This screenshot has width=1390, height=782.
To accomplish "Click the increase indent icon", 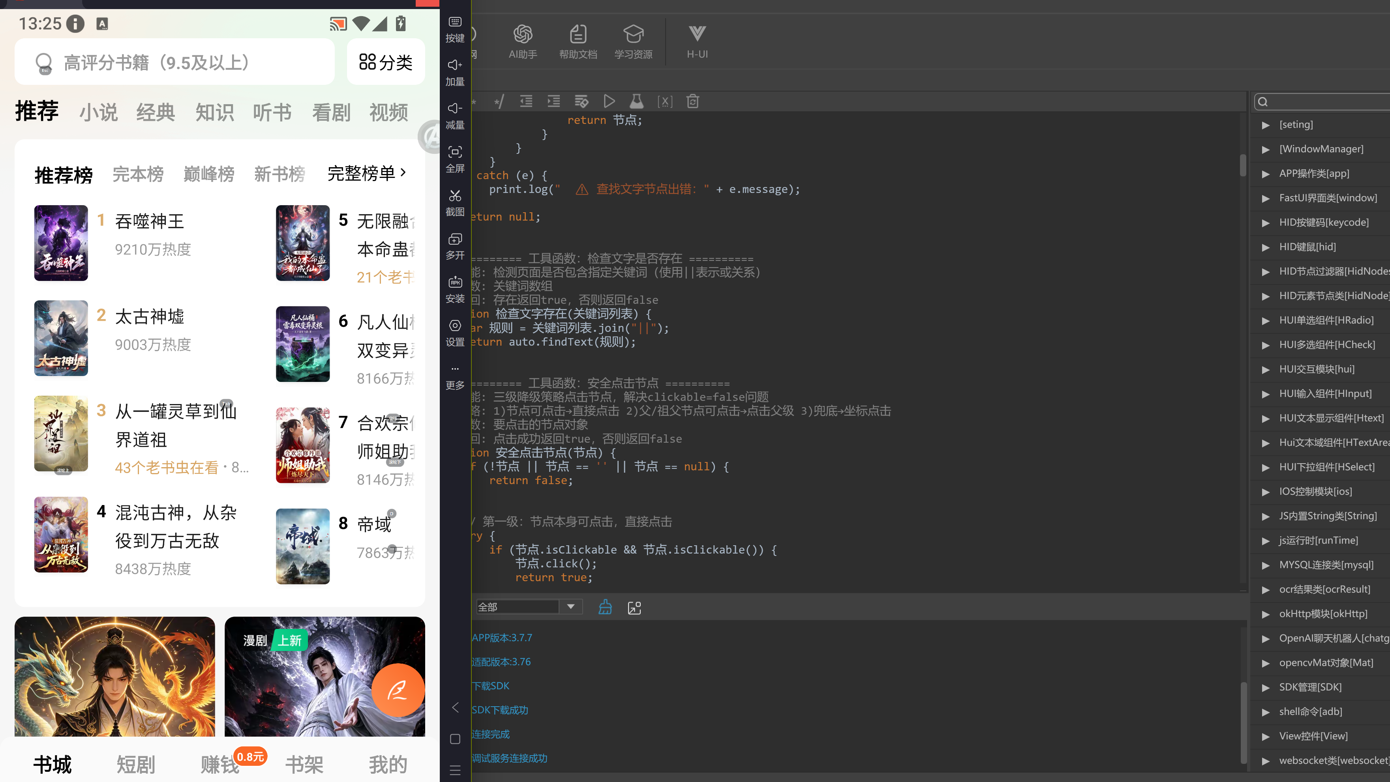I will click(553, 101).
